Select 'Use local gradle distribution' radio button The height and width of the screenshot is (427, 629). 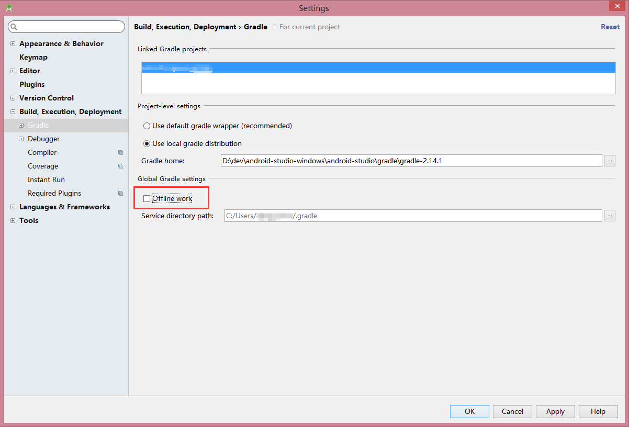click(147, 143)
